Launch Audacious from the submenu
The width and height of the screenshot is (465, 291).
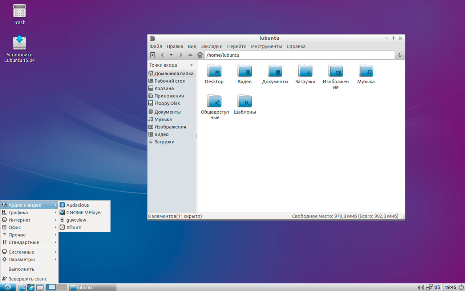point(77,205)
